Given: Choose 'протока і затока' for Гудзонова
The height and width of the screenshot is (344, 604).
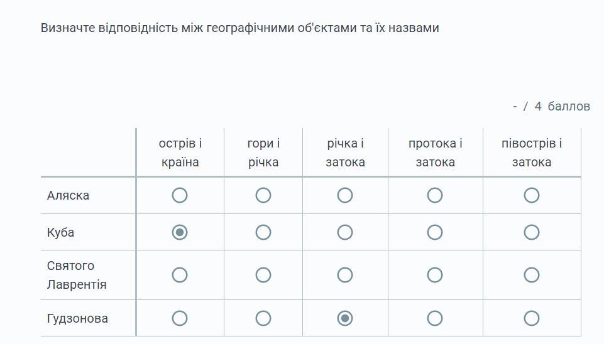Looking at the screenshot, I should 435,318.
